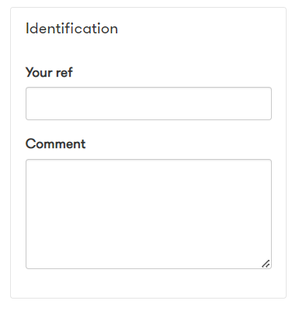Place cursor in the Comment textarea
The width and height of the screenshot is (292, 311).
tap(148, 214)
